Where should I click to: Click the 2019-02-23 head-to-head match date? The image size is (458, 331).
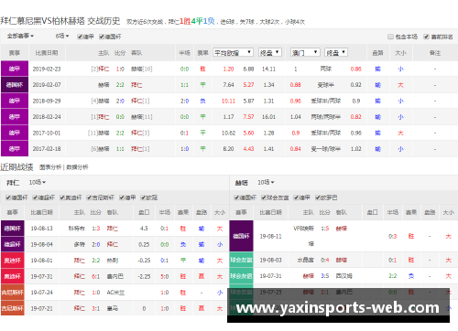coord(47,69)
